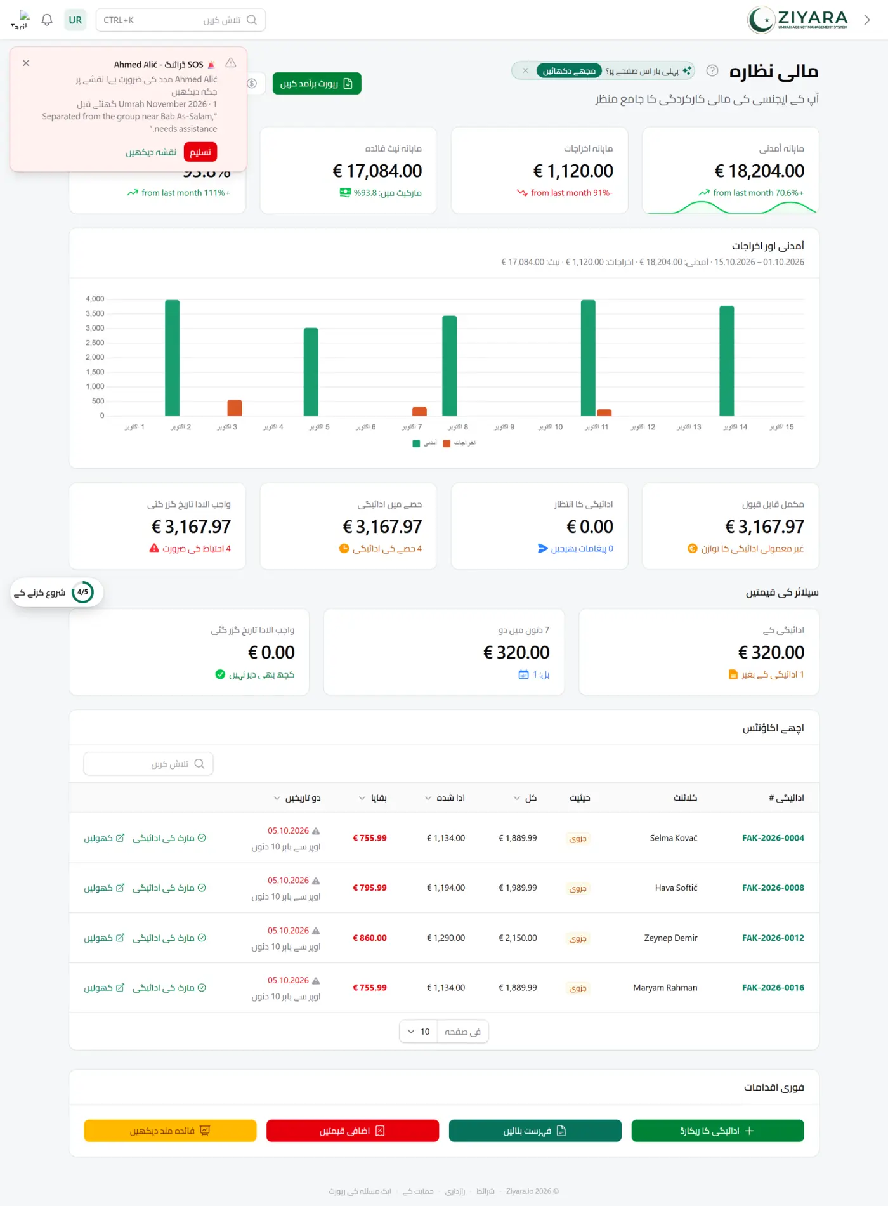Click the help question mark beside the page title
Viewport: 888px width, 1206px height.
pyautogui.click(x=712, y=70)
